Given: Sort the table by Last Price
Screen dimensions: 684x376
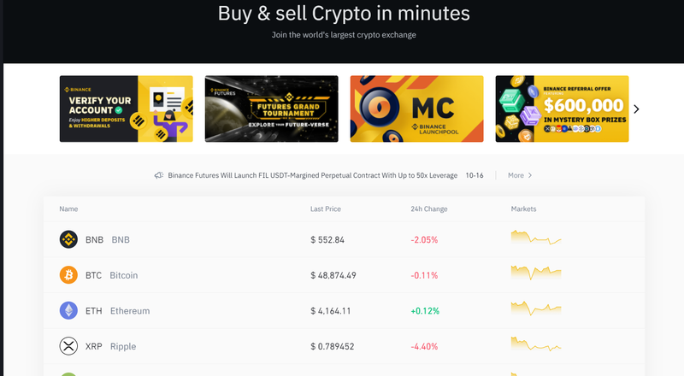Looking at the screenshot, I should click(x=326, y=209).
